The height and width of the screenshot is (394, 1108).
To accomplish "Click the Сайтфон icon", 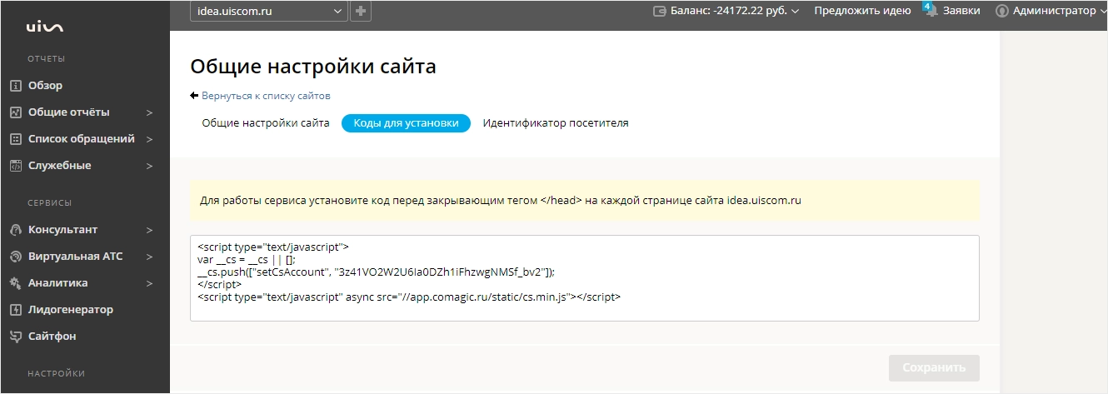I will coord(15,337).
